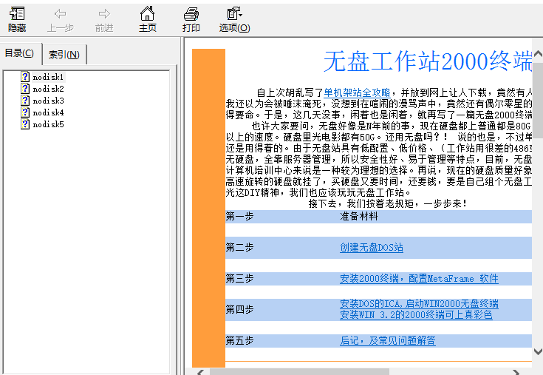Click the 上一步 (Back) arrow icon
543x375 pixels.
60,19
